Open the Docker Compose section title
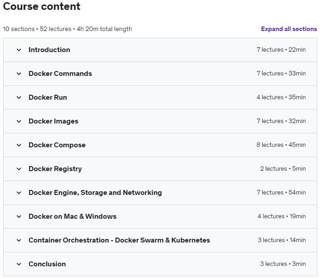This screenshot has height=278, width=320. click(57, 145)
